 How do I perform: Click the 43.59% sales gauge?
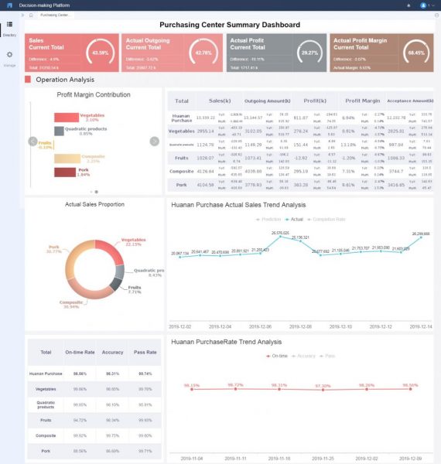(x=101, y=53)
